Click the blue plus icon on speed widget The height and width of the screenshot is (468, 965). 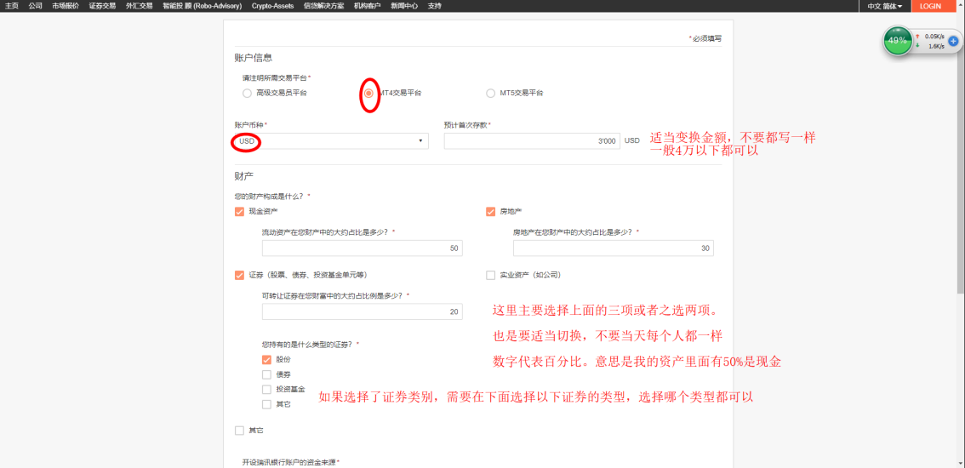(953, 41)
